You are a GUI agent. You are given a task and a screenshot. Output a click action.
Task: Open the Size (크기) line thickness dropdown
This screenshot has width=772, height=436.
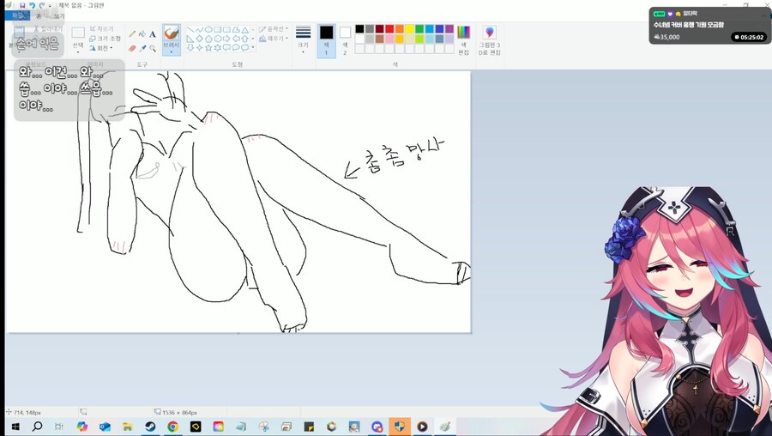pos(304,39)
